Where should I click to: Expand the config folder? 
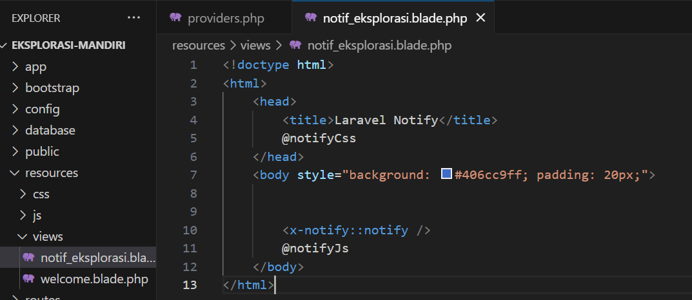click(x=42, y=109)
